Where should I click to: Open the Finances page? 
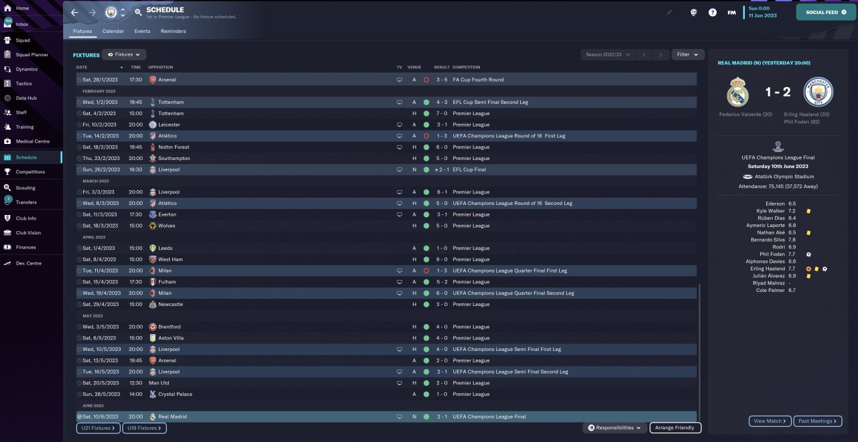tap(25, 247)
